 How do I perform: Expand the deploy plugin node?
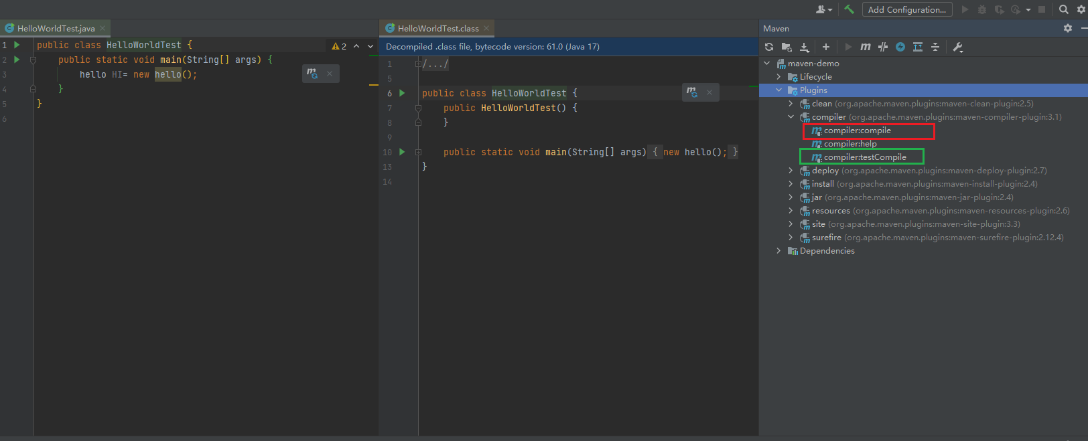click(x=791, y=171)
